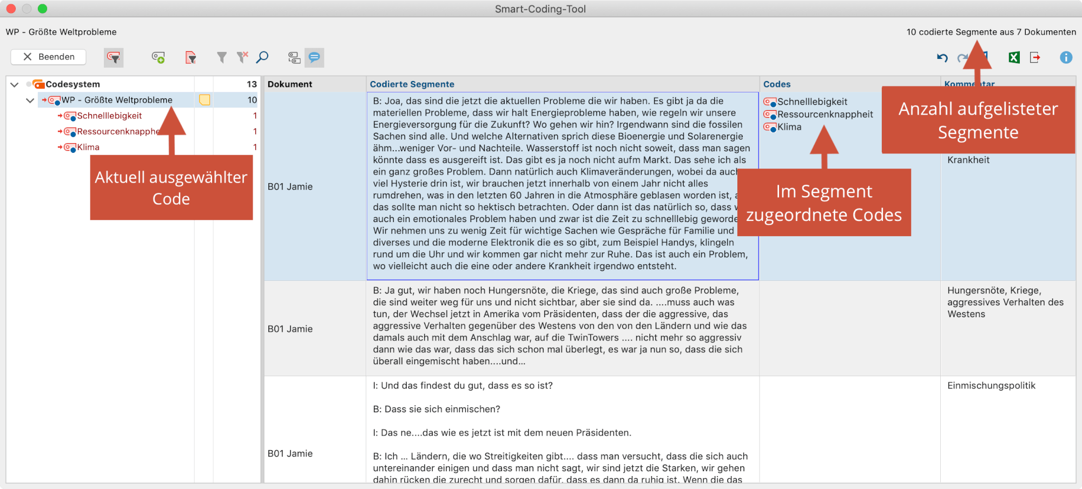Select the segment starting 'B: Ja gut, wir haben'
This screenshot has height=489, width=1082.
(x=563, y=328)
